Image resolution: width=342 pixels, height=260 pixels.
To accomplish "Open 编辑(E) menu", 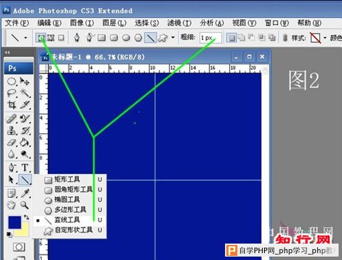I will 49,23.
